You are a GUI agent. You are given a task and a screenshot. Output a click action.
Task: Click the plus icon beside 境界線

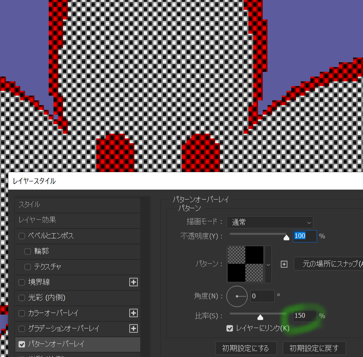pyautogui.click(x=134, y=282)
